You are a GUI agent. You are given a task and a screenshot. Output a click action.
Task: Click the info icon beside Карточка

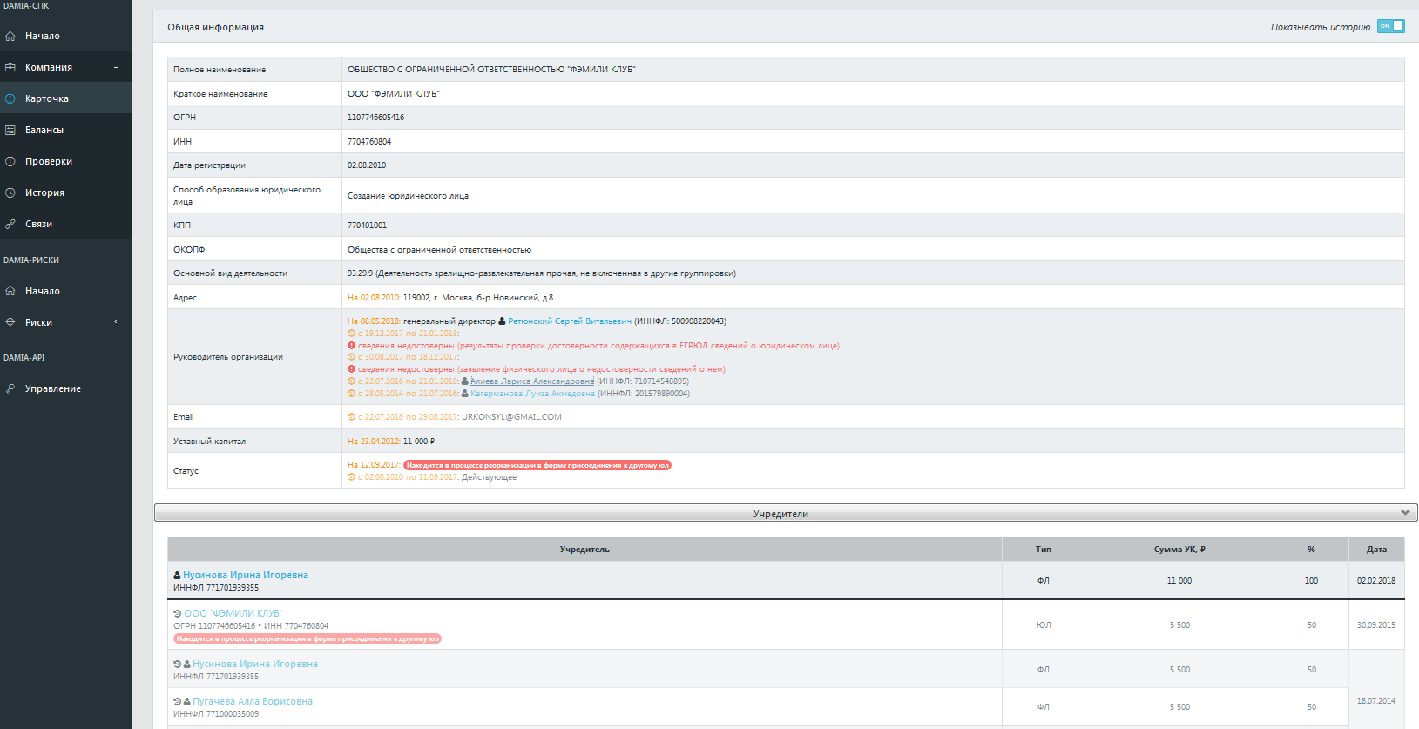pyautogui.click(x=10, y=99)
